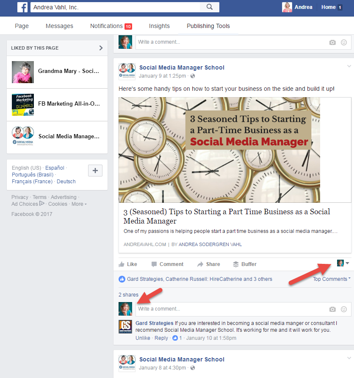Click Gard Strategies name in comment

click(x=154, y=323)
